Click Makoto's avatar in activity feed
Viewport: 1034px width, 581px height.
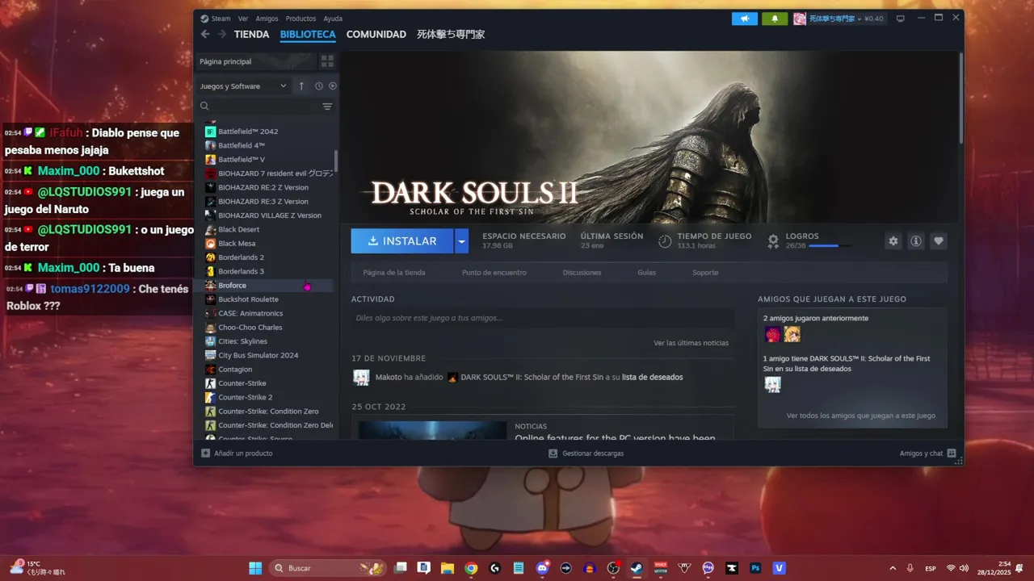click(362, 377)
